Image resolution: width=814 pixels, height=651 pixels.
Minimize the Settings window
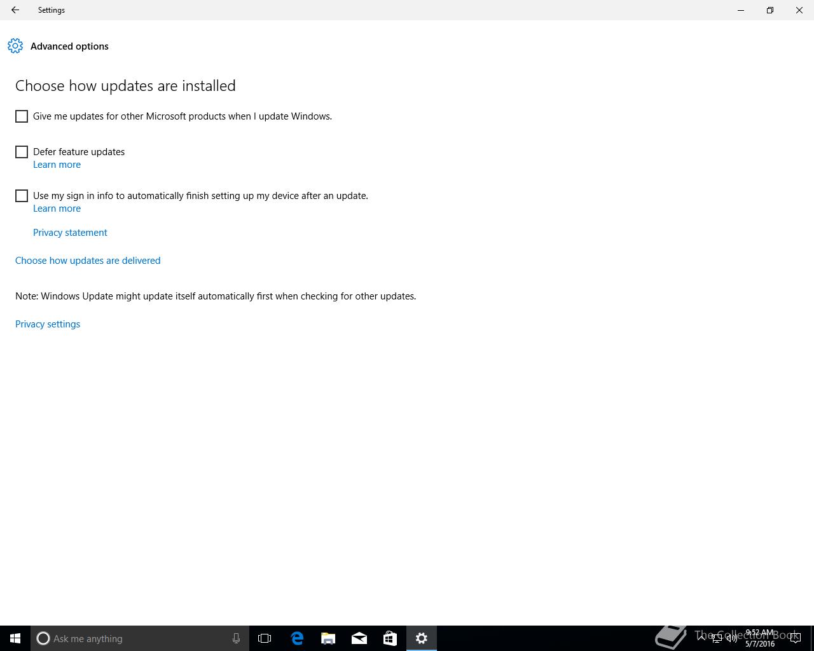[741, 10]
